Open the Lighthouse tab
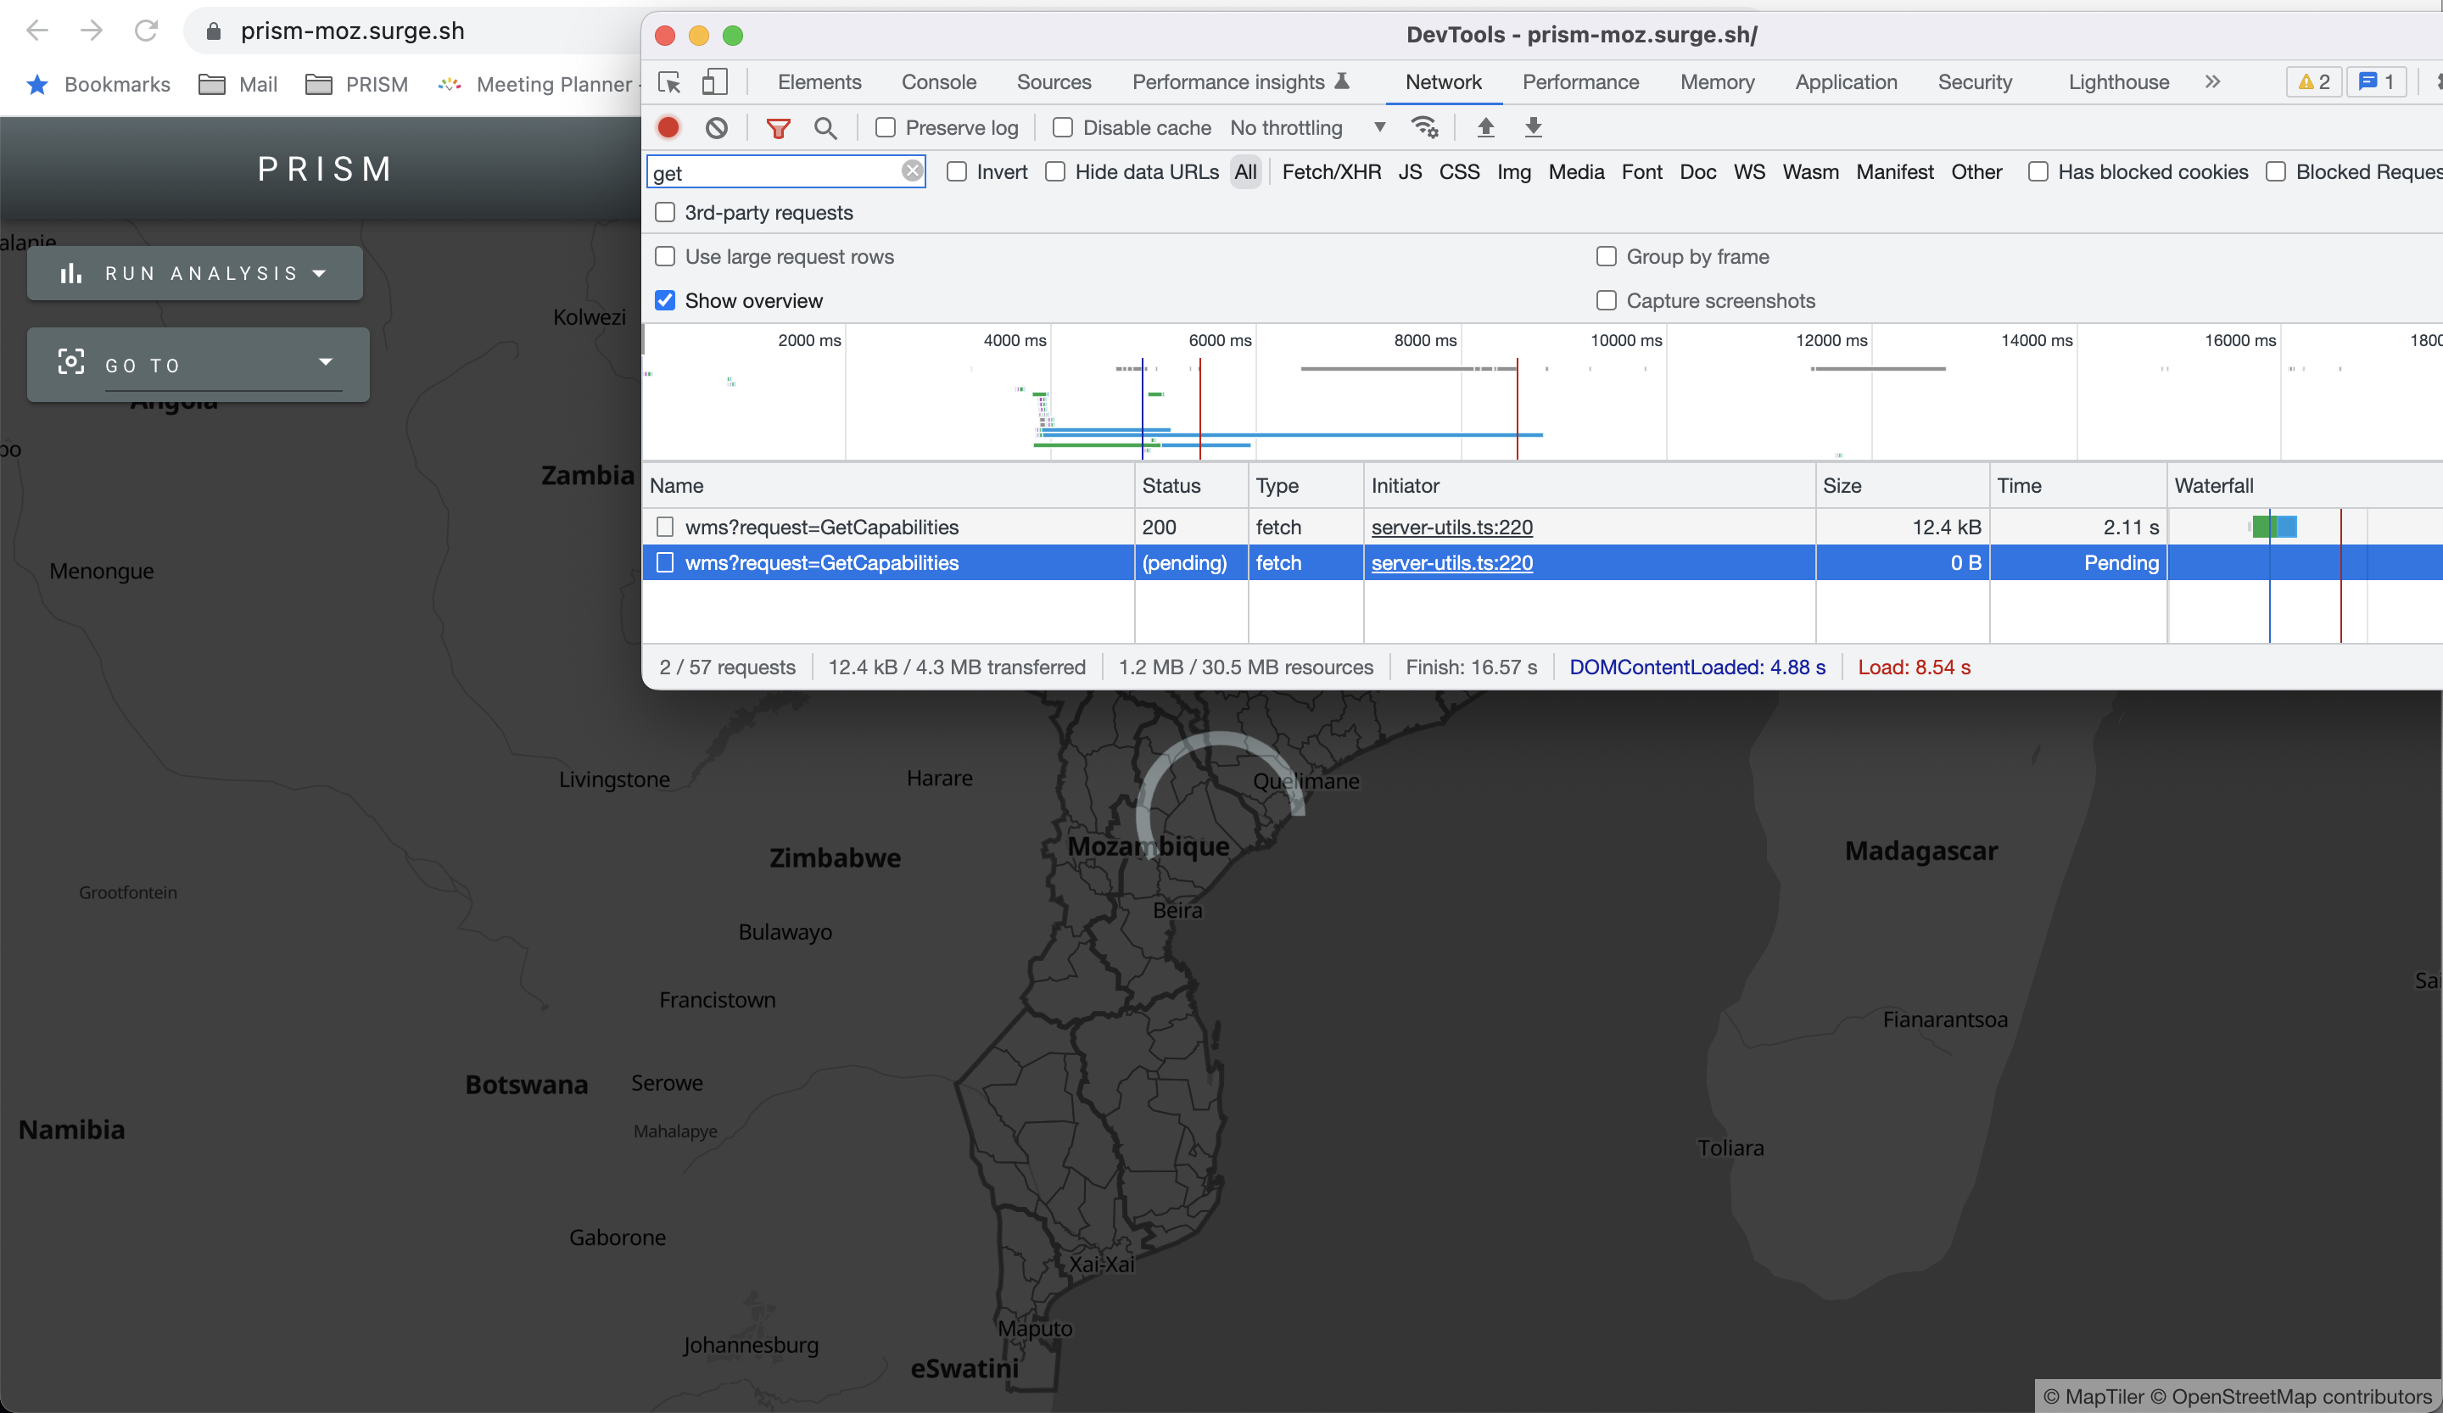2443x1413 pixels. 2118,82
